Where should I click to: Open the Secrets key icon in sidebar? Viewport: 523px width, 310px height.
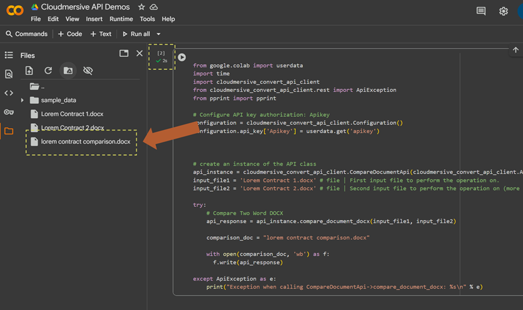tap(9, 112)
